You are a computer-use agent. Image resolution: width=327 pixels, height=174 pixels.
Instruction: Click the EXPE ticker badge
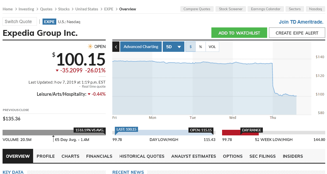[x=49, y=22]
